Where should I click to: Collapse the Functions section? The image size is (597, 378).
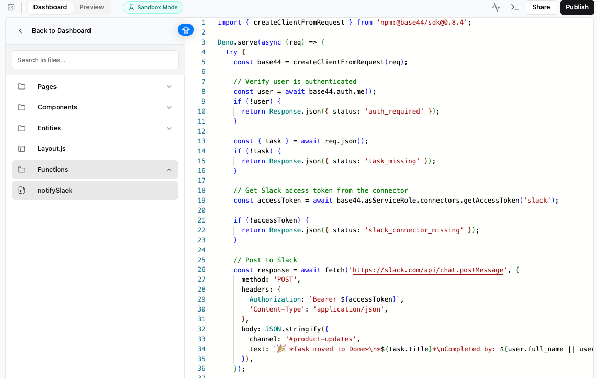pos(169,170)
